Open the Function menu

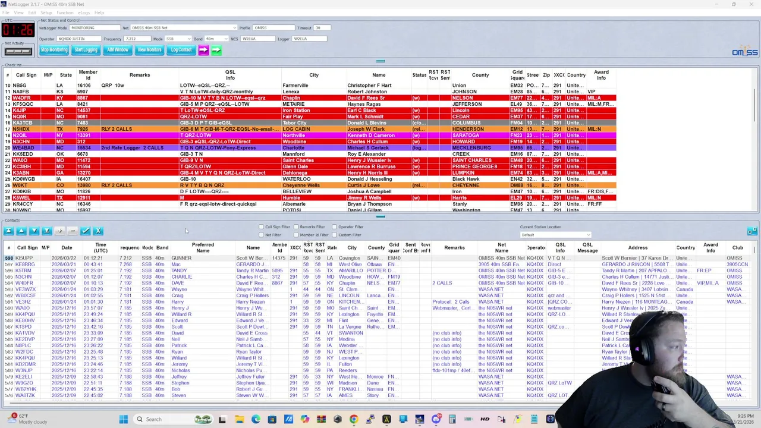[x=65, y=12]
